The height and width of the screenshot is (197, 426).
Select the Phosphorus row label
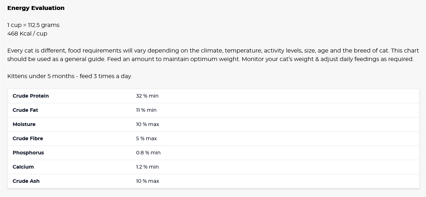coord(28,153)
